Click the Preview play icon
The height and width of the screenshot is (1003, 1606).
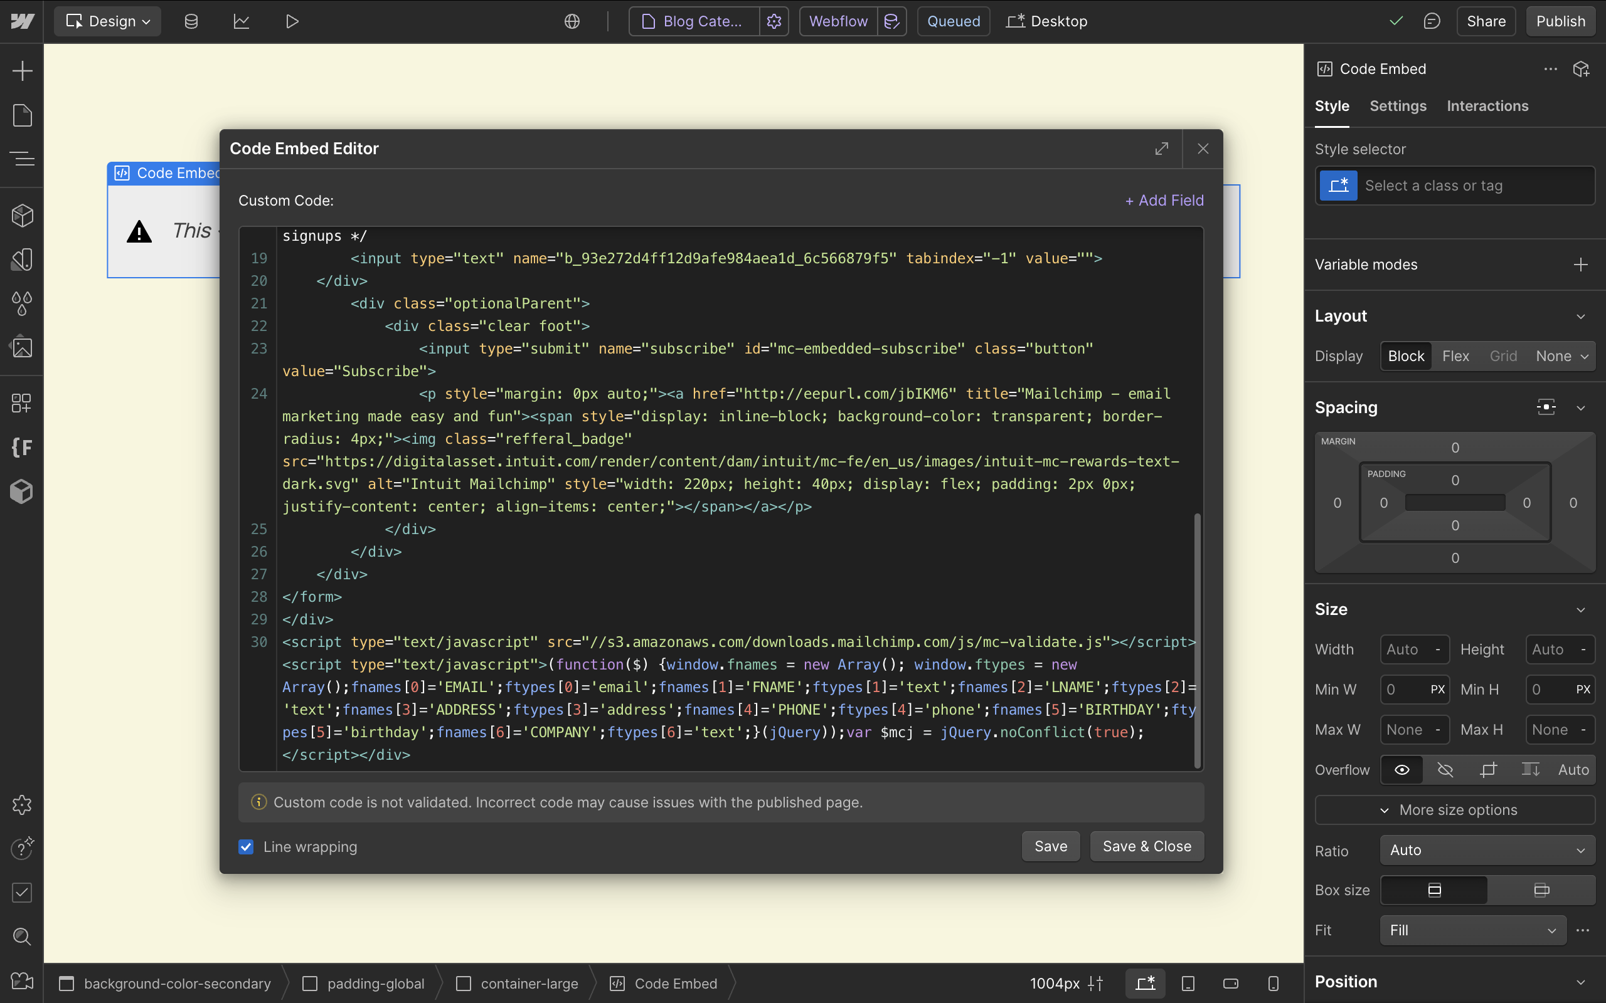pyautogui.click(x=292, y=21)
